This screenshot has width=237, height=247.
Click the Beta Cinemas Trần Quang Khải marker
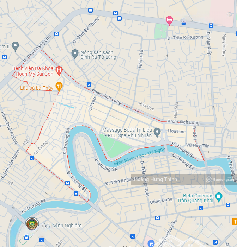pyautogui.click(x=219, y=197)
